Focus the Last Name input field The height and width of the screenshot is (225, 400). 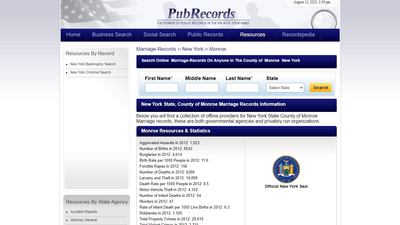tap(242, 88)
